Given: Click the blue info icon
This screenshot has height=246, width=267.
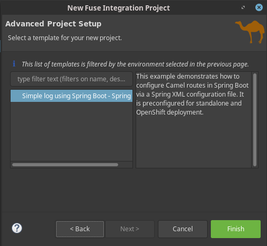Looking at the screenshot, I should (14, 64).
